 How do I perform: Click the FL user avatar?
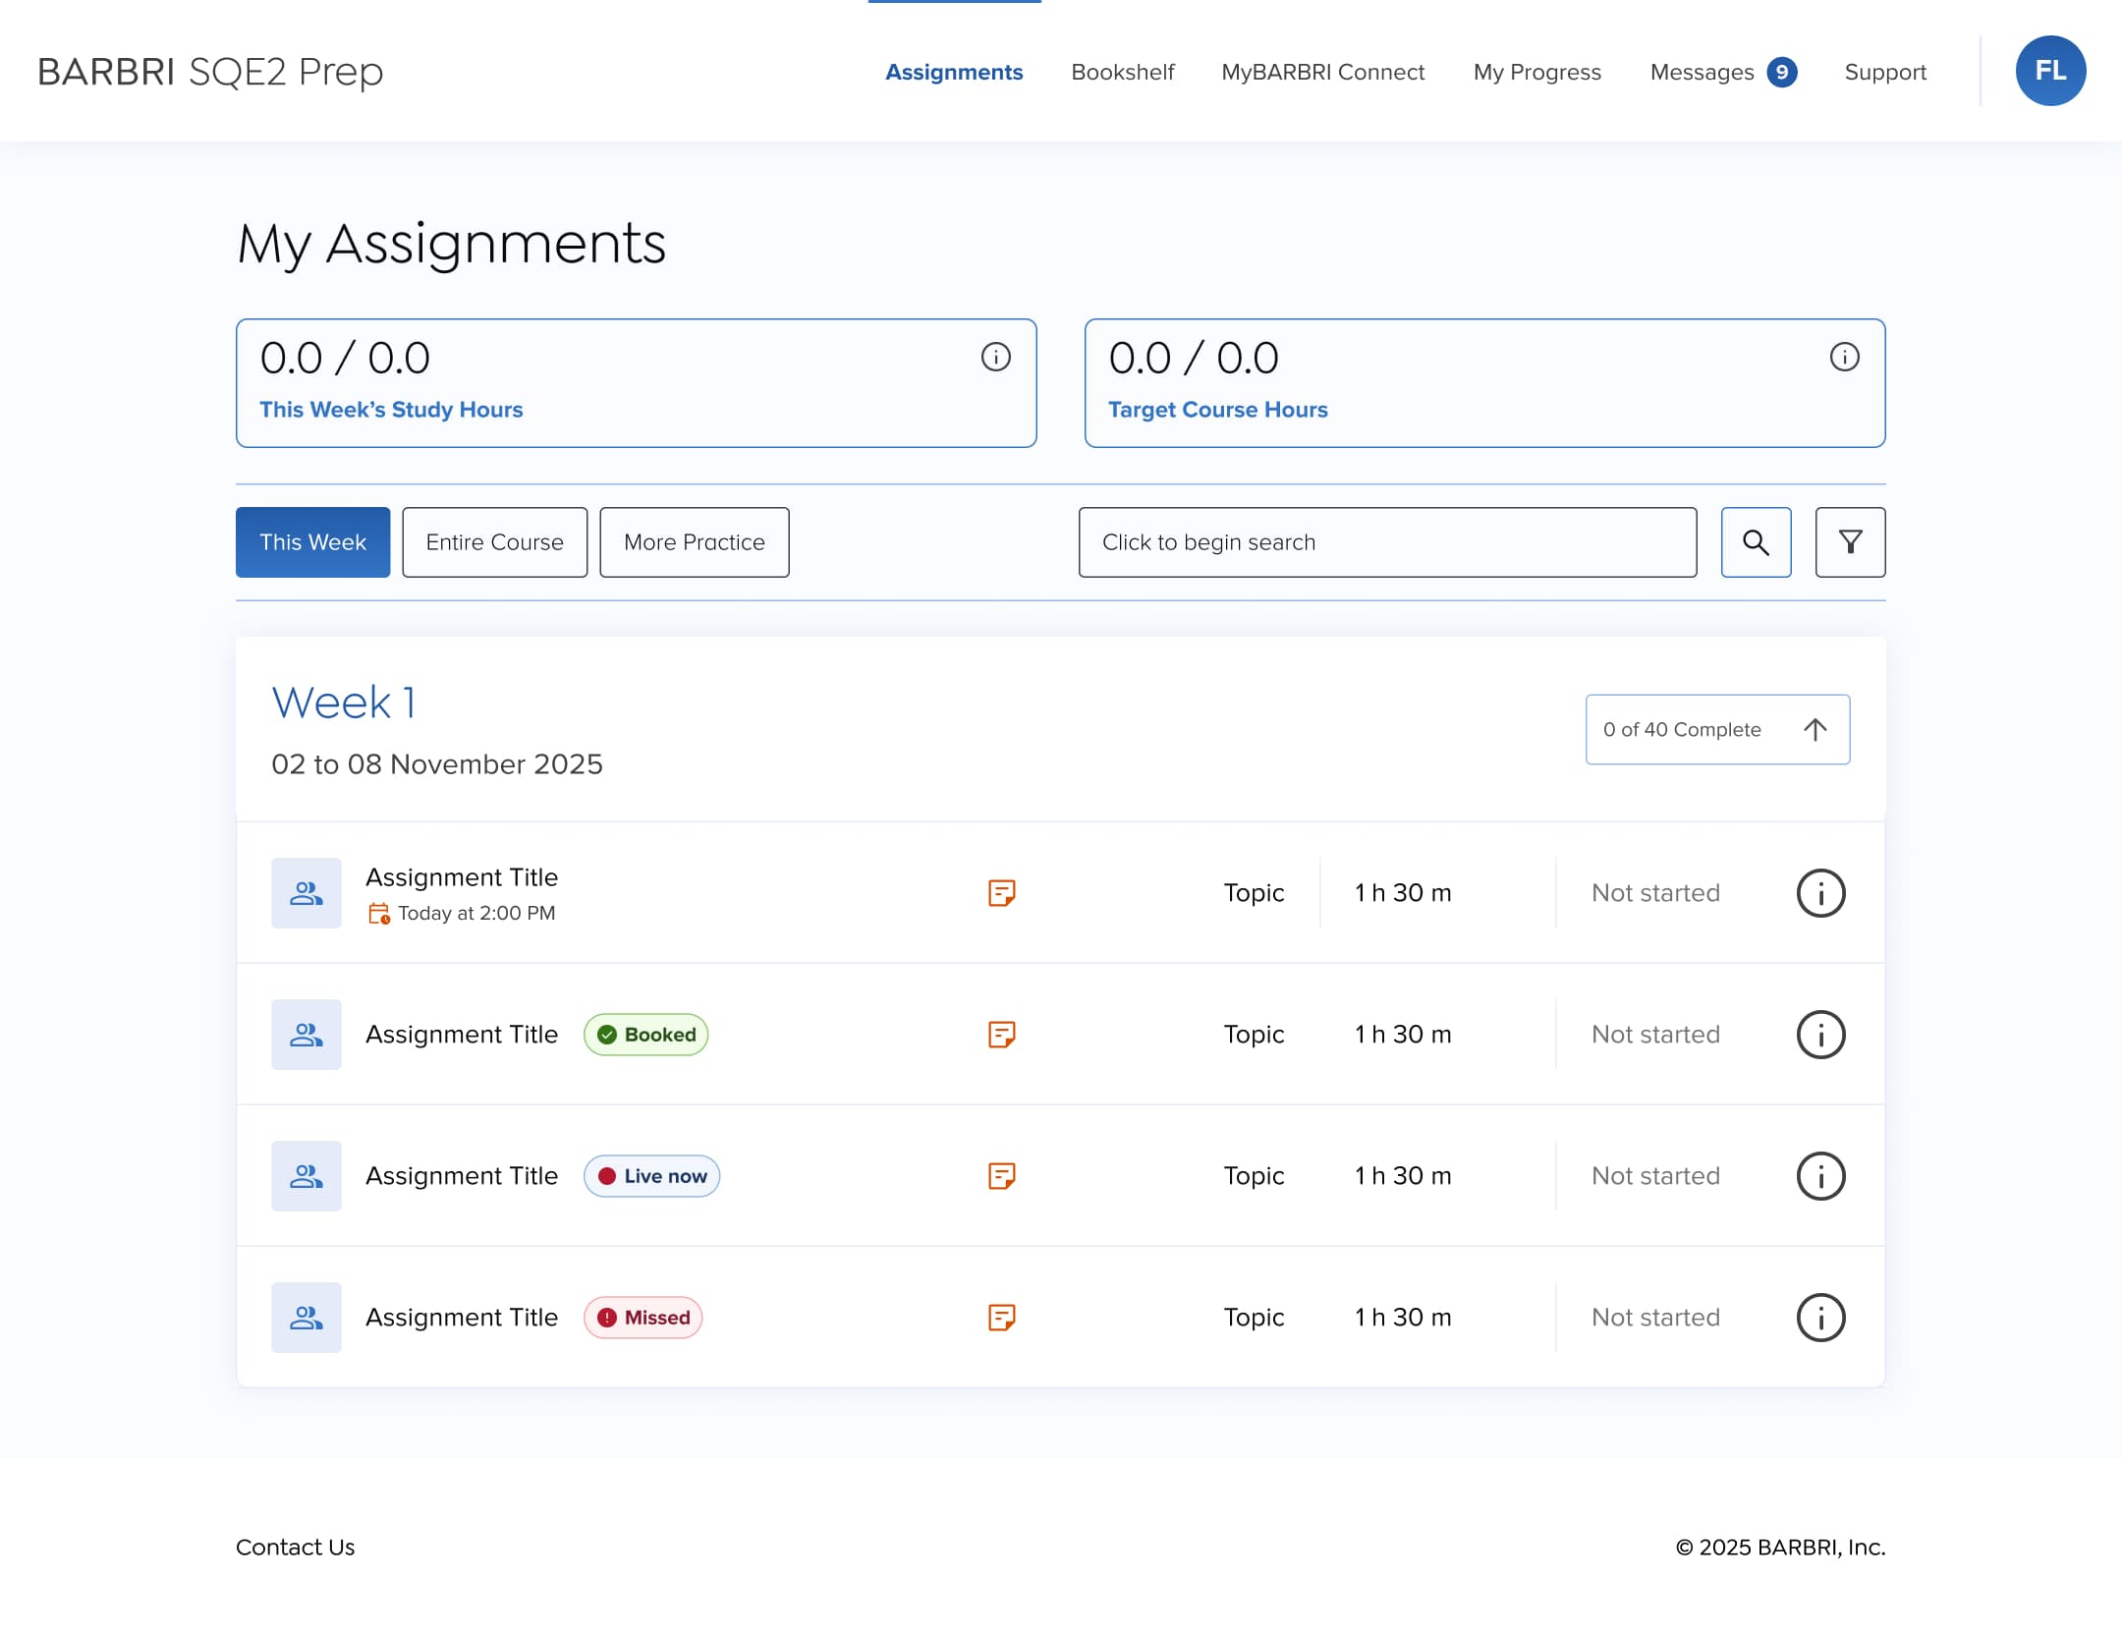coord(2050,71)
